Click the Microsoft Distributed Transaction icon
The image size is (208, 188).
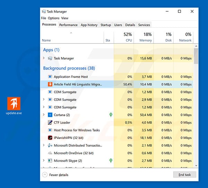[50, 145]
